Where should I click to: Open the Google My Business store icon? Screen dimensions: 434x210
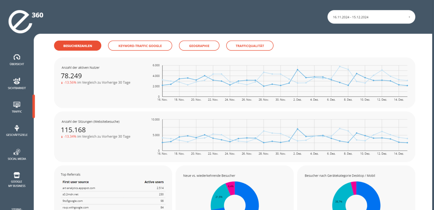click(x=17, y=175)
